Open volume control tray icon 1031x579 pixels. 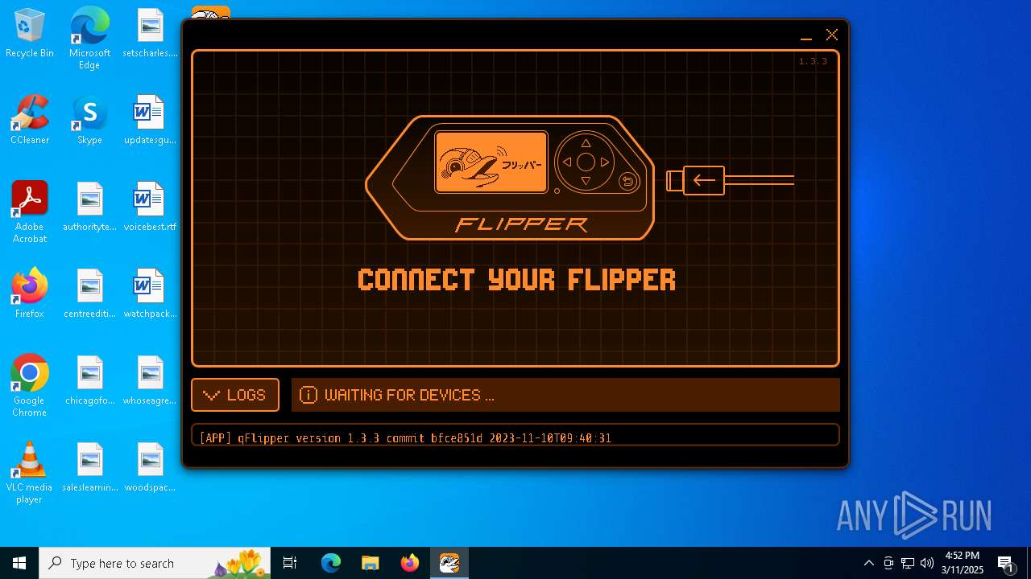click(x=927, y=563)
